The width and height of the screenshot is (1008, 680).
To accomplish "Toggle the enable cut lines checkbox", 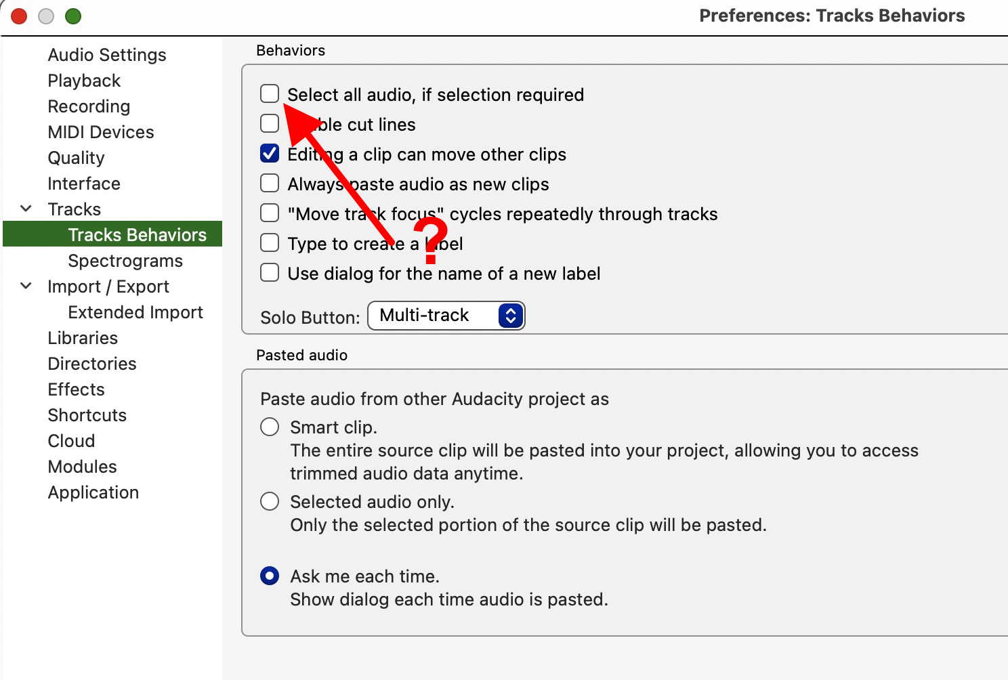I will (x=270, y=123).
